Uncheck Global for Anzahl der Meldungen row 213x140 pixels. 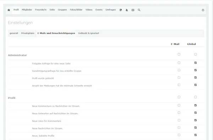(x=196, y=85)
